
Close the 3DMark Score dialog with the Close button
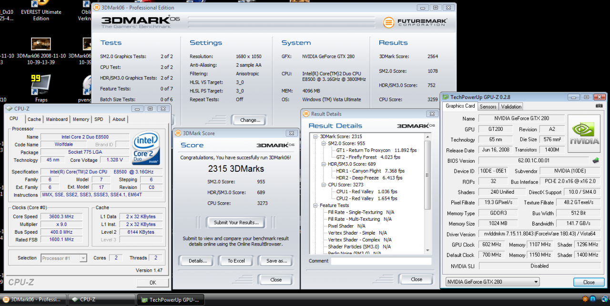pos(275,279)
